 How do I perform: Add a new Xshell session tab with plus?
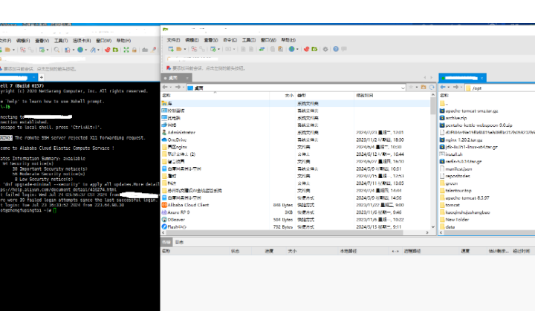point(42,77)
